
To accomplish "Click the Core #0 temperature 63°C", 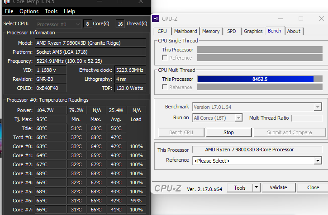I will pos(51,146).
